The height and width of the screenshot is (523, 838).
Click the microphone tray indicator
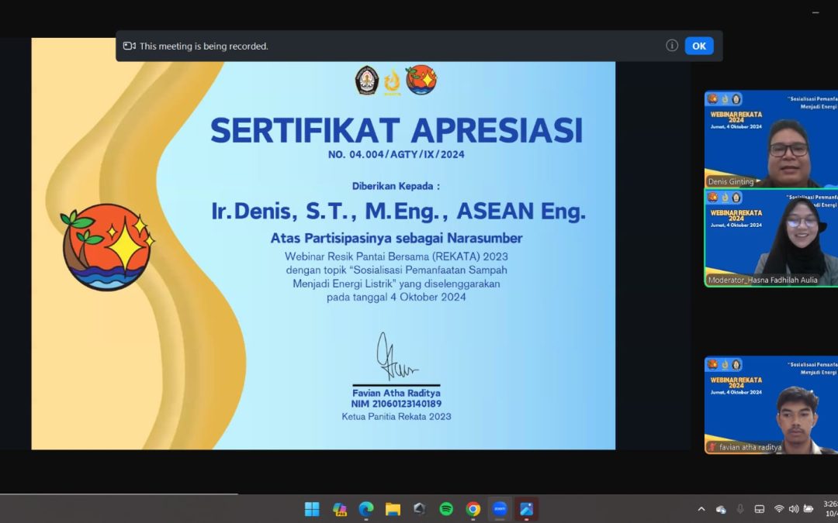[740, 509]
